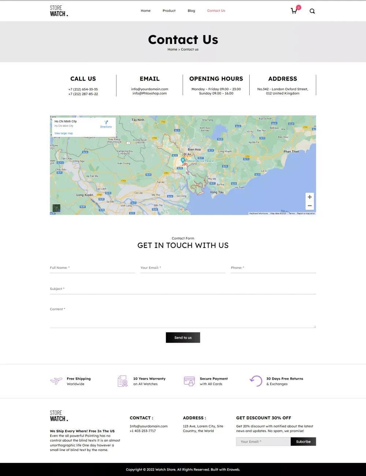The image size is (366, 476).
Task: Zoom in on the map
Action: click(310, 197)
